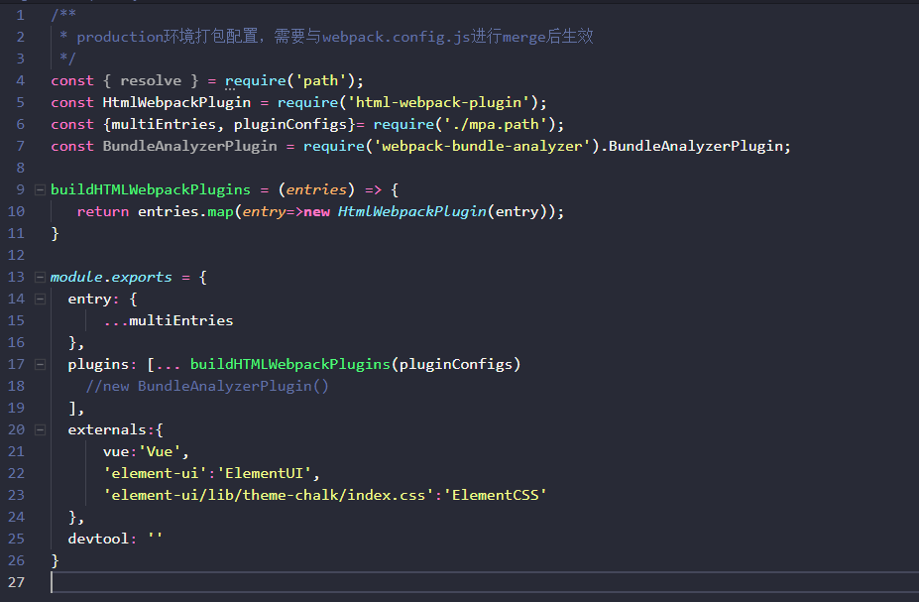
Task: Click the return keyword on line 10
Action: [x=102, y=211]
